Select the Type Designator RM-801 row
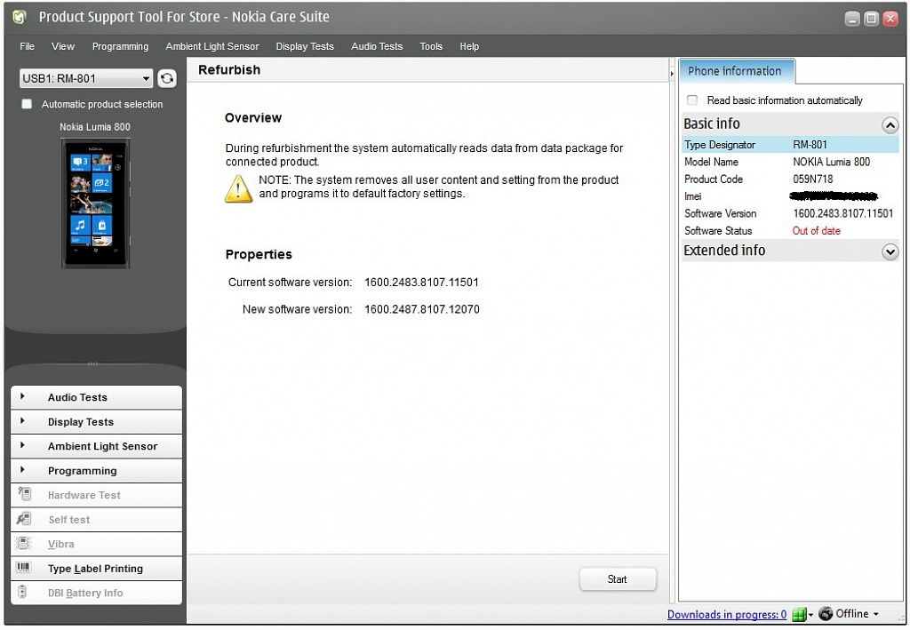The image size is (910, 630). click(790, 145)
